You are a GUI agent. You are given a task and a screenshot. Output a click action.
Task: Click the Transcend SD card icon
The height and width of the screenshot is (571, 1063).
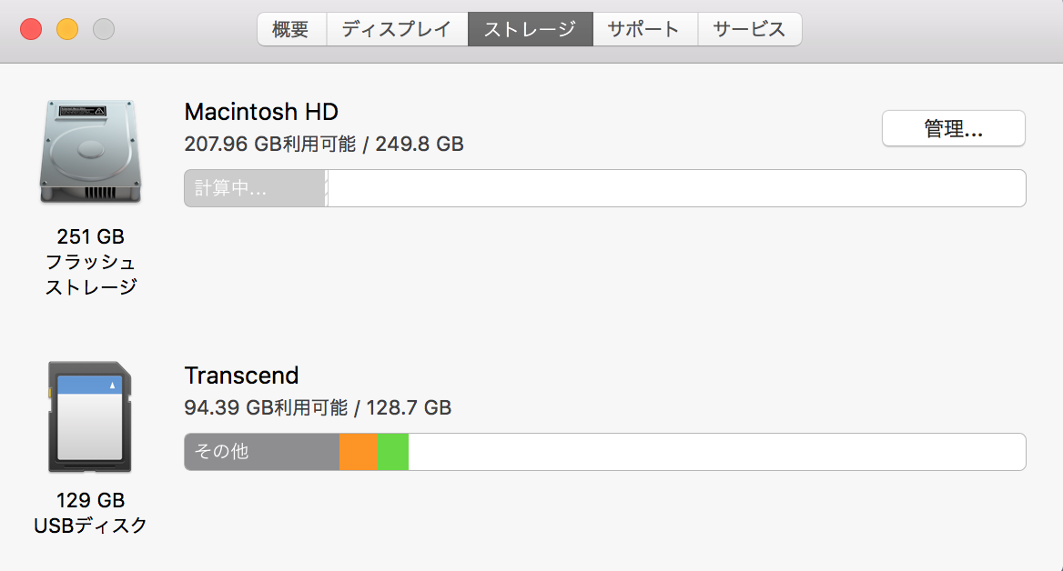[90, 416]
